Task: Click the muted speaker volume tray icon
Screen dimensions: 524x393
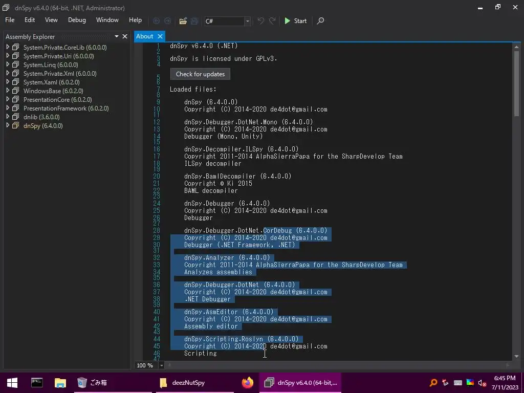Action: coord(482,383)
